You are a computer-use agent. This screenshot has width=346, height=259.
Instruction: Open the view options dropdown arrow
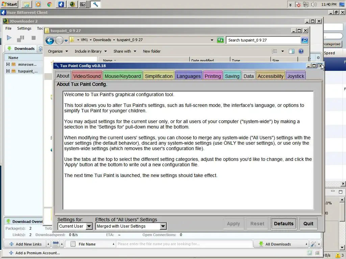[x=282, y=51]
